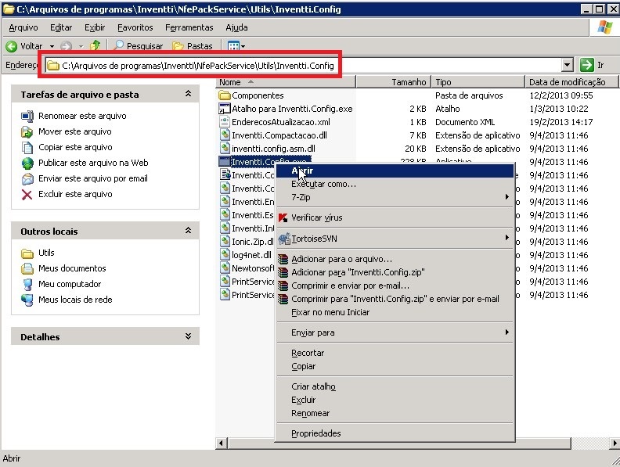Select the Componentes folder icon
The width and height of the screenshot is (620, 467).
225,95
